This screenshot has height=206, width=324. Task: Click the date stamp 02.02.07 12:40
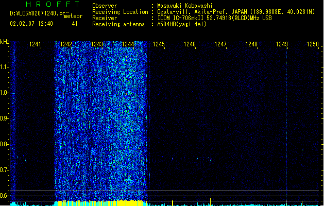point(31,24)
